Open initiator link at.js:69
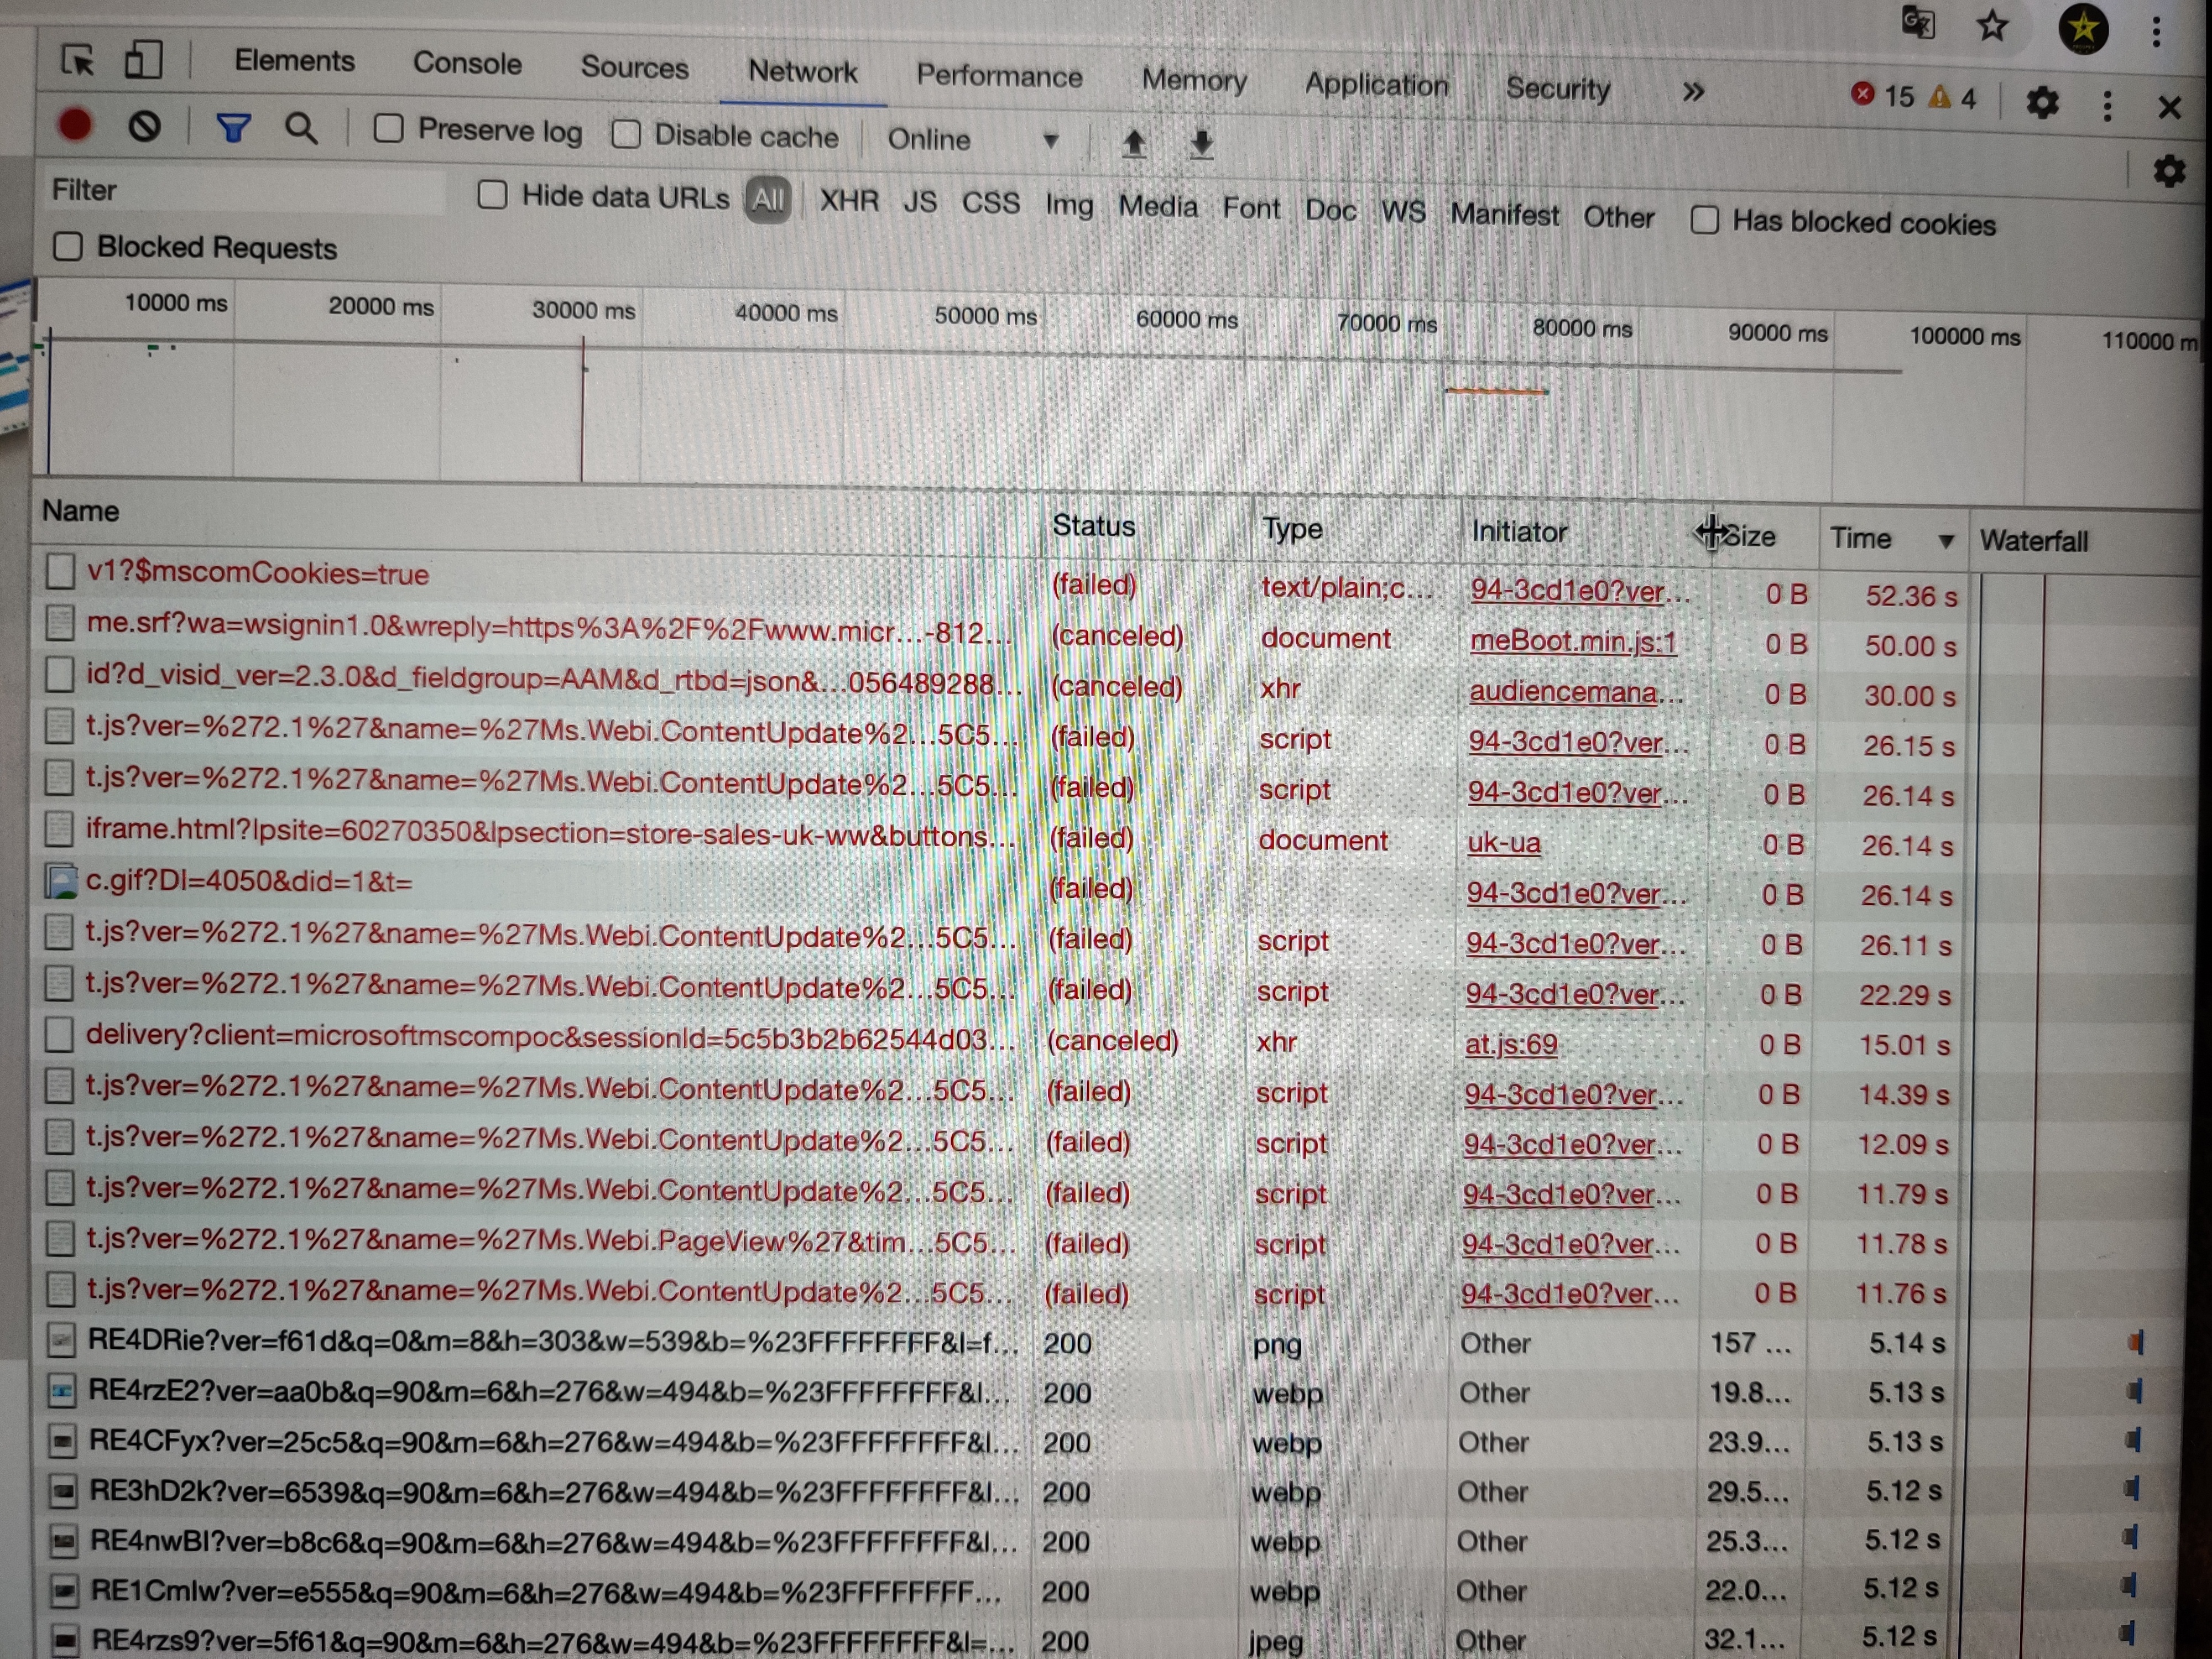Viewport: 2212px width, 1659px height. (x=1510, y=1044)
